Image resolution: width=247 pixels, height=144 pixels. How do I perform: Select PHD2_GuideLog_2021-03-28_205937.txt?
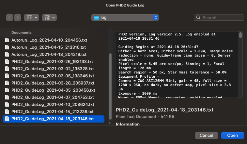point(54,83)
